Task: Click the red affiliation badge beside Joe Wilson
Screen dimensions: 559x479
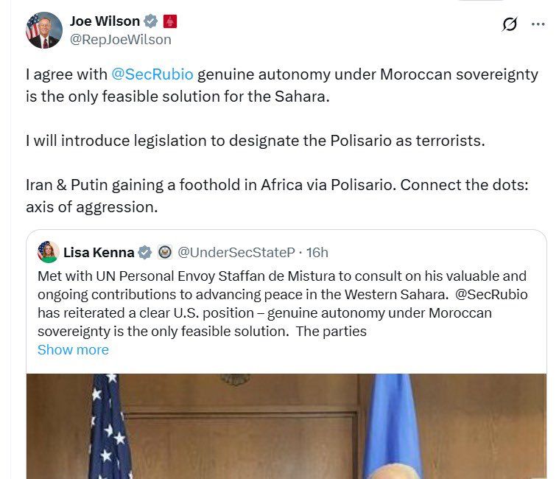Action: tap(170, 22)
